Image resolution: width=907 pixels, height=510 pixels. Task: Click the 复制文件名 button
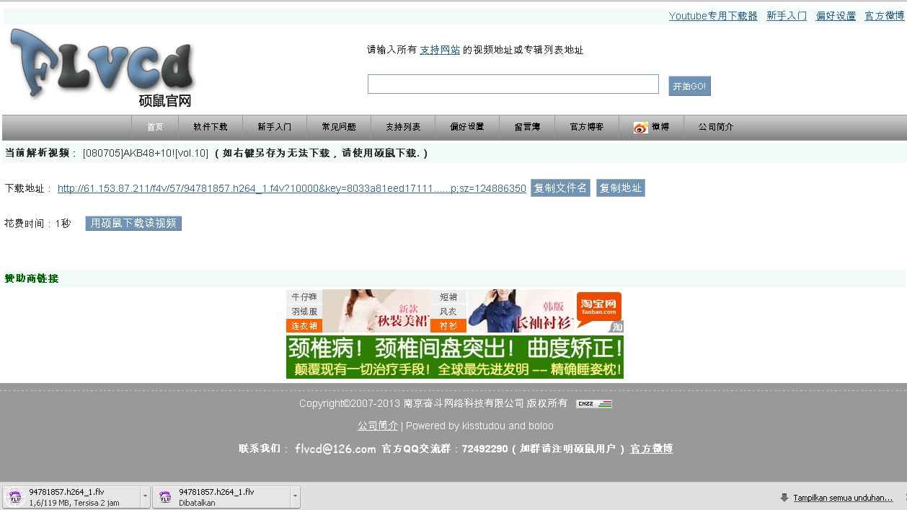coord(561,188)
